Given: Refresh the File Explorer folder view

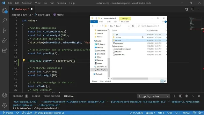Looking at the screenshot, I should pyautogui.click(x=133, y=26).
